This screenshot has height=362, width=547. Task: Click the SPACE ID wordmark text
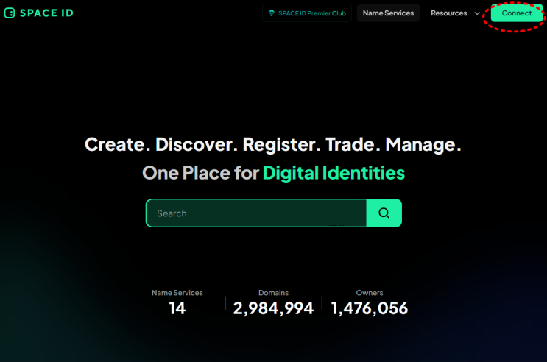click(46, 13)
